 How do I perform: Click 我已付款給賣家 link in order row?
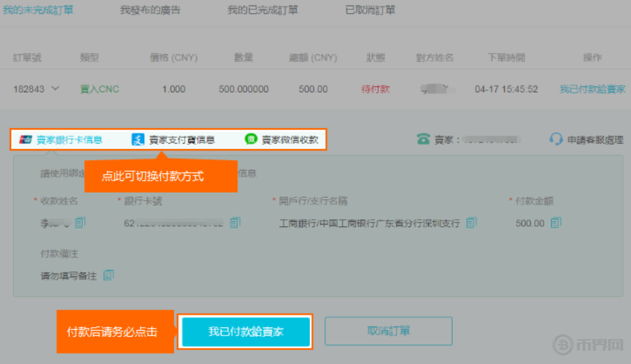592,89
